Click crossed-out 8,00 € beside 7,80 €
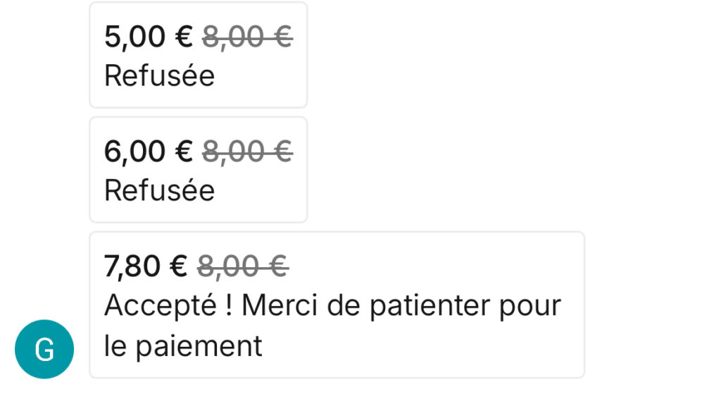Viewport: 721px width, 406px height. (x=243, y=266)
